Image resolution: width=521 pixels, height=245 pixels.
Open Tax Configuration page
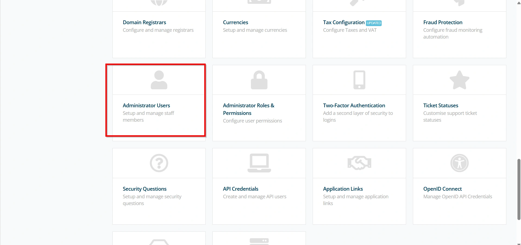point(344,22)
